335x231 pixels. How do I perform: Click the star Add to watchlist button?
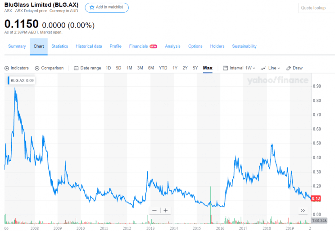pos(107,8)
